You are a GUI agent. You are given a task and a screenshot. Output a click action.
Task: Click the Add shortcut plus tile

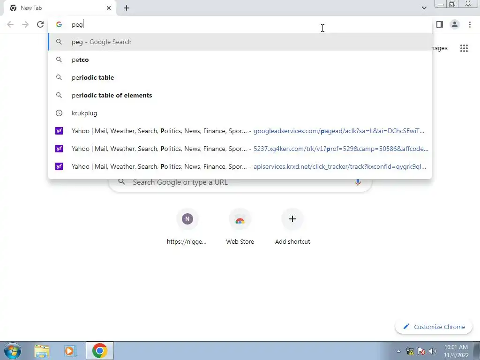(x=292, y=227)
